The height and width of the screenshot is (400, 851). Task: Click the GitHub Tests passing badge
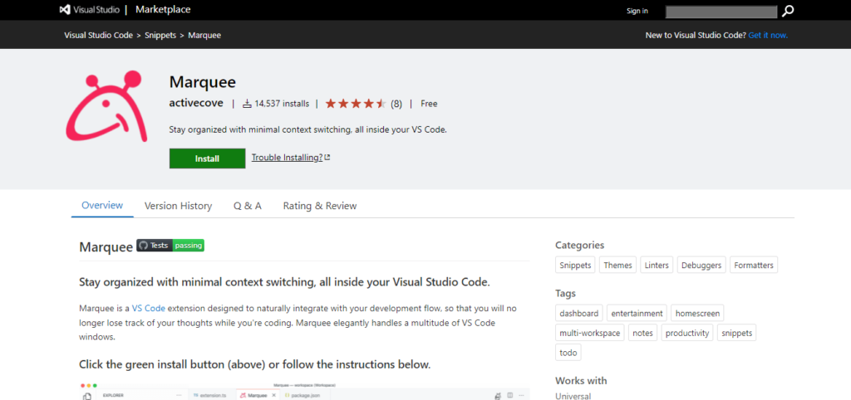pos(170,246)
